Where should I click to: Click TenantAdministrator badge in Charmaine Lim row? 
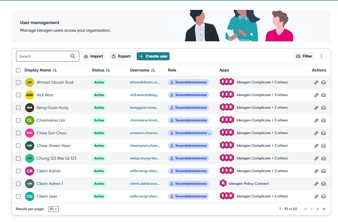pyautogui.click(x=188, y=120)
